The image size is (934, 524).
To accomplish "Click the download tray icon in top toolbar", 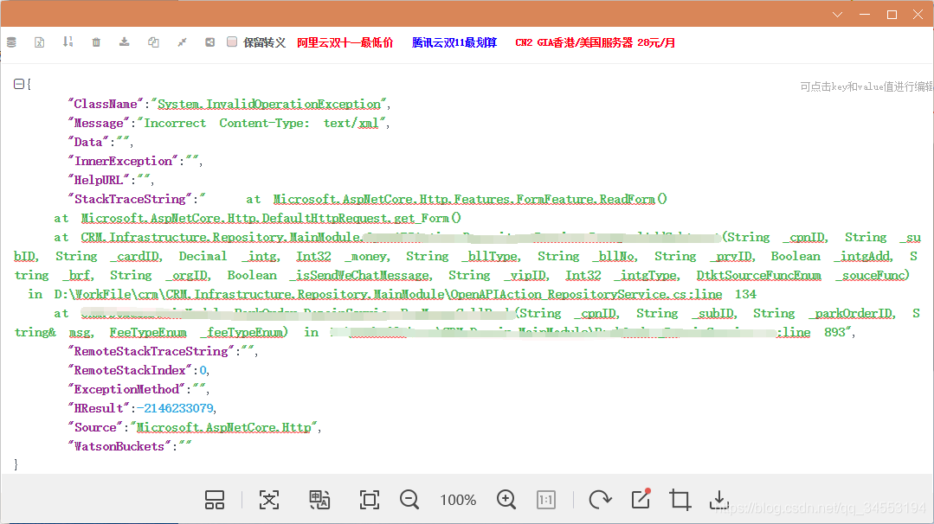I will (124, 42).
